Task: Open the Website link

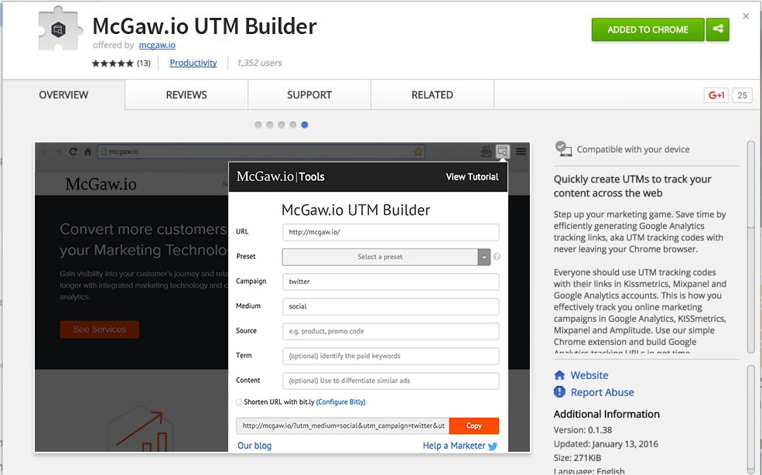Action: [589, 375]
